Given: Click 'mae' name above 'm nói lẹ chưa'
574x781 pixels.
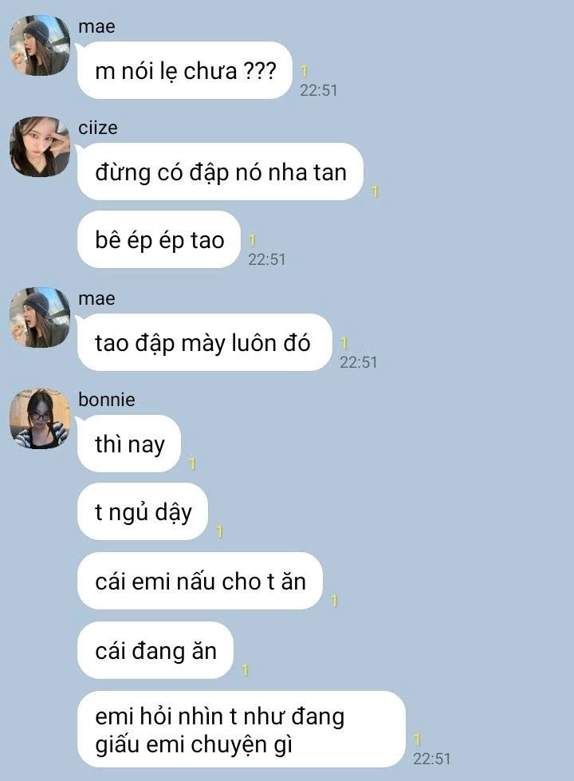Looking at the screenshot, I should pyautogui.click(x=96, y=26).
